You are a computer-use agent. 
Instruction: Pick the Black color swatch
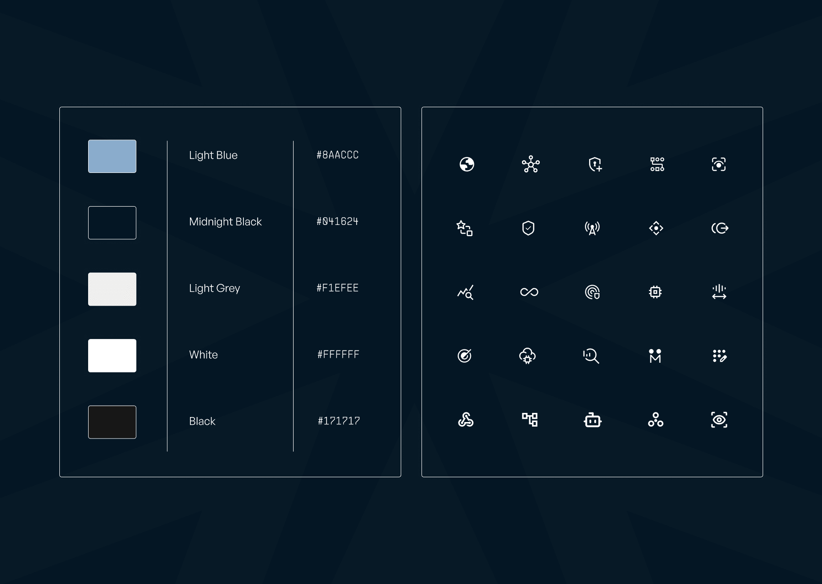112,422
